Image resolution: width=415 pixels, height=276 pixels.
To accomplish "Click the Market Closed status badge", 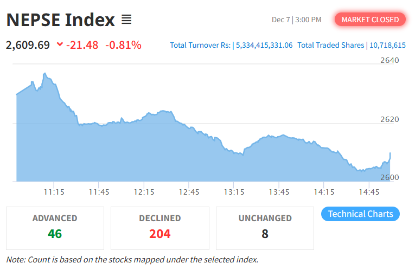I will pos(370,20).
